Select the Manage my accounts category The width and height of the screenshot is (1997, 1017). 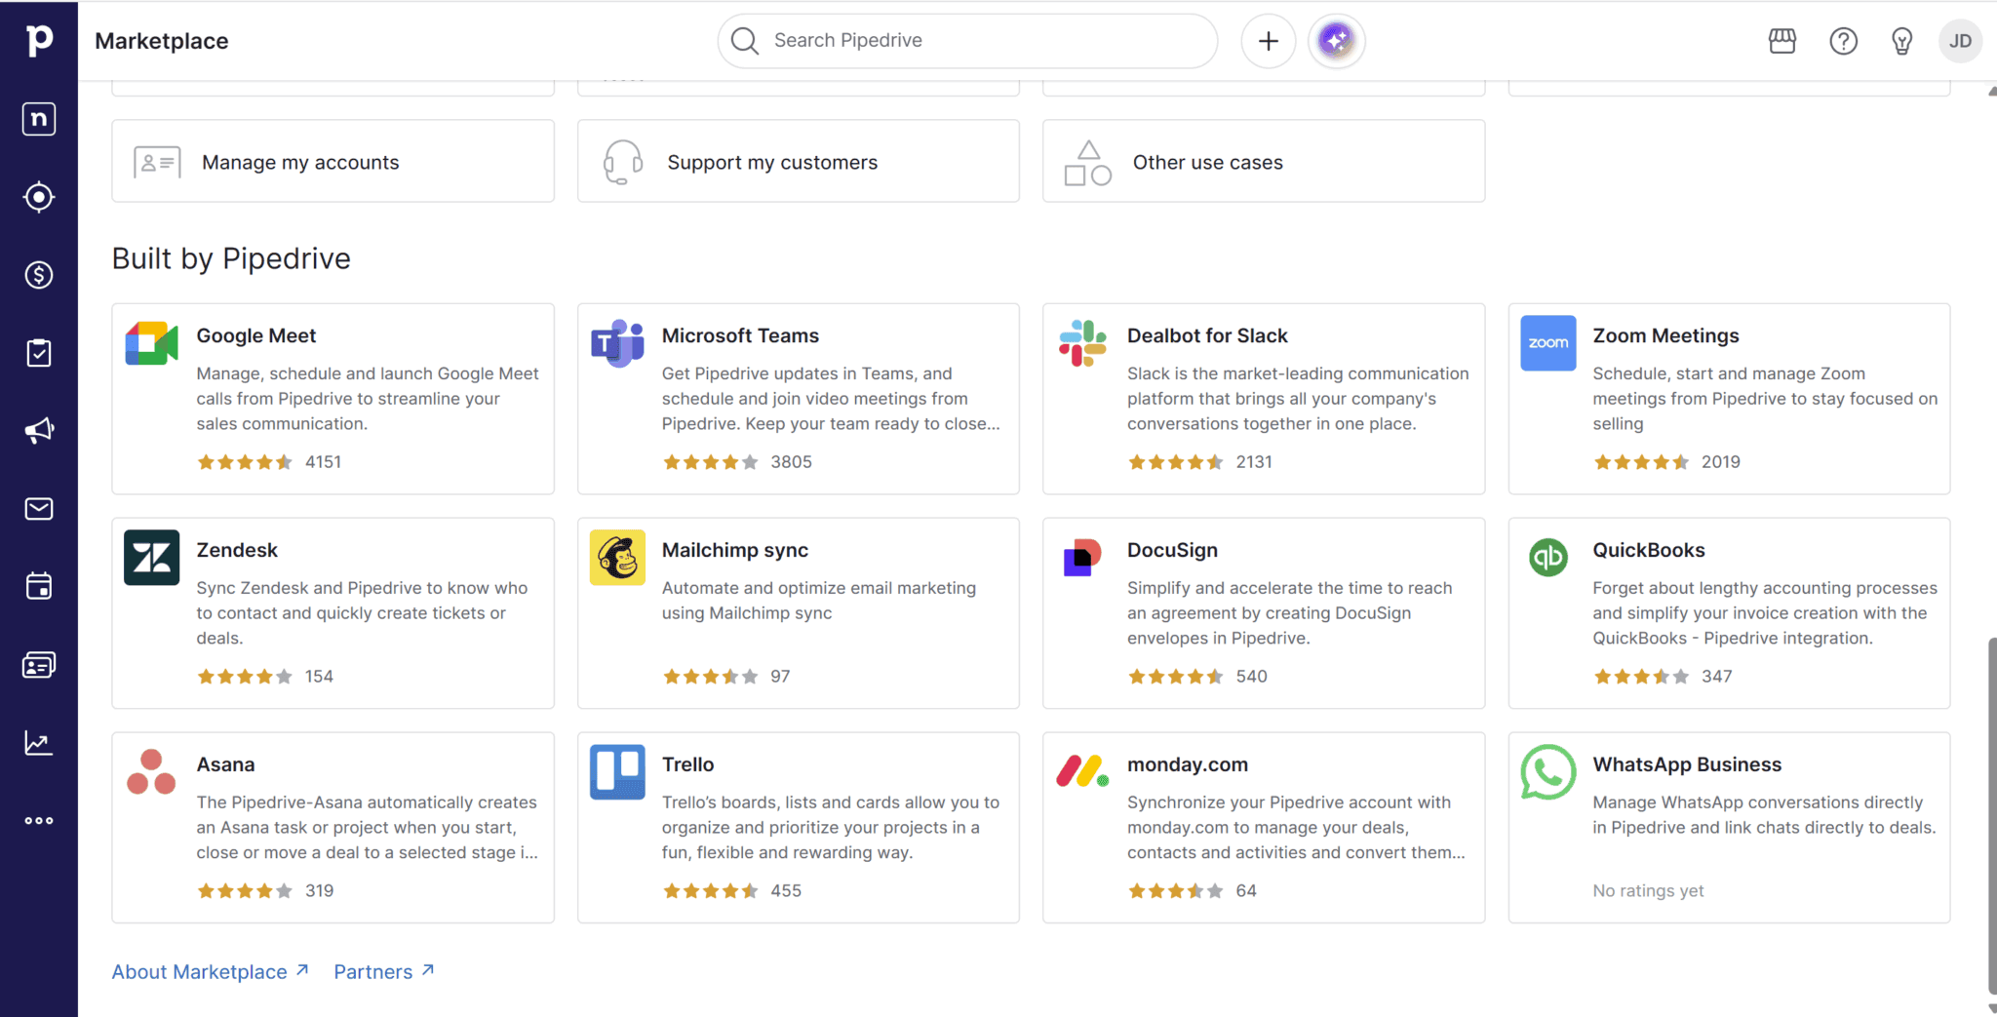click(x=333, y=162)
